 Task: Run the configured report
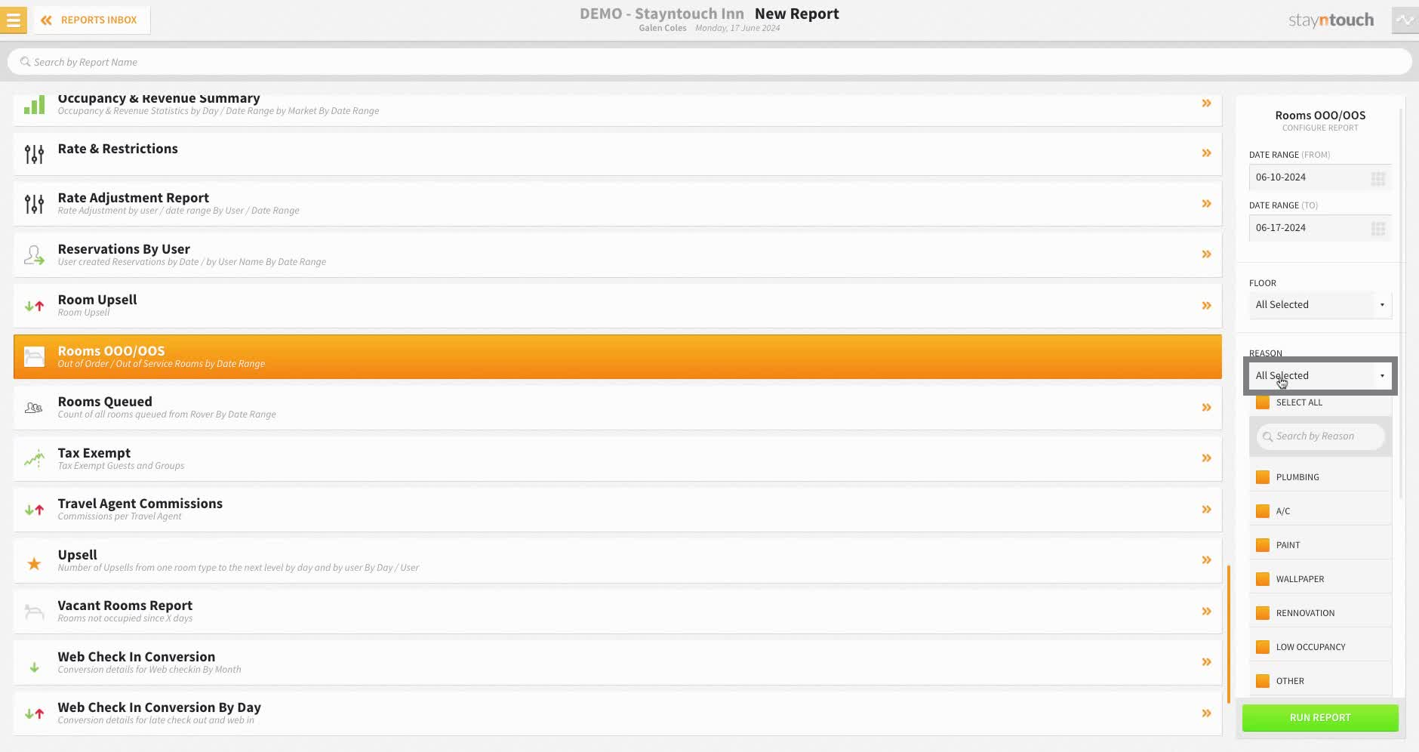[x=1320, y=718]
